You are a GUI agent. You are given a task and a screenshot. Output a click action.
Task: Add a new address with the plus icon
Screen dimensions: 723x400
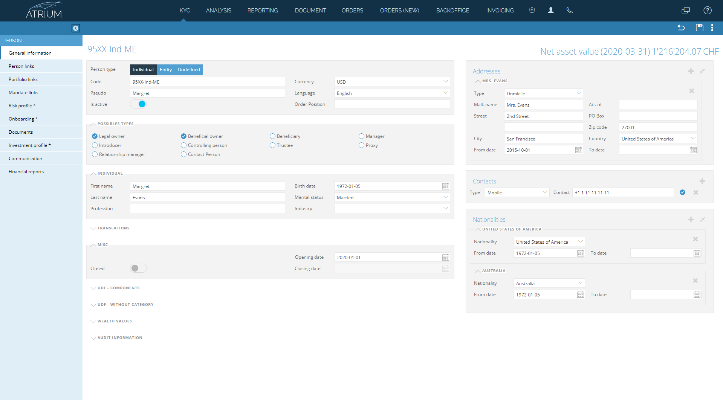[691, 71]
